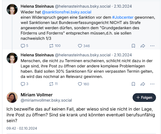The width and height of the screenshot is (161, 134).
Task: Open Helena Steinhaus avatar on second post
Action: pos(12,58)
